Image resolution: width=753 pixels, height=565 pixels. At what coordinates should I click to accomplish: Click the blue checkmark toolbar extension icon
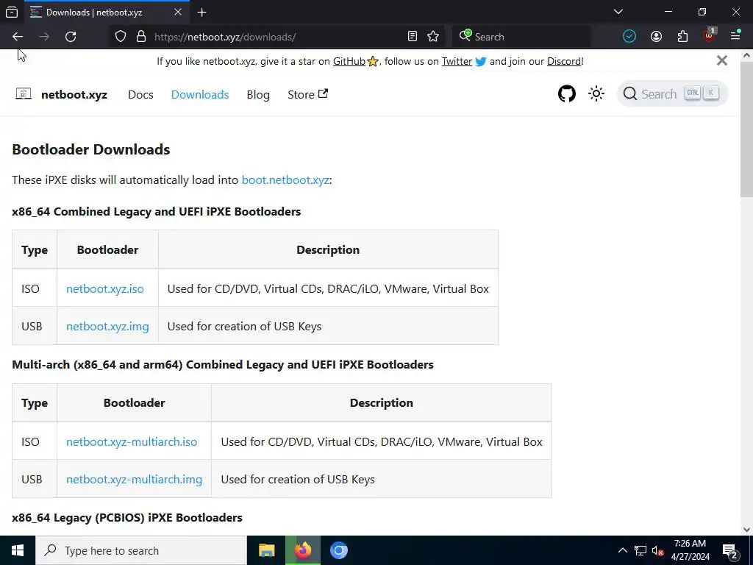pyautogui.click(x=629, y=37)
